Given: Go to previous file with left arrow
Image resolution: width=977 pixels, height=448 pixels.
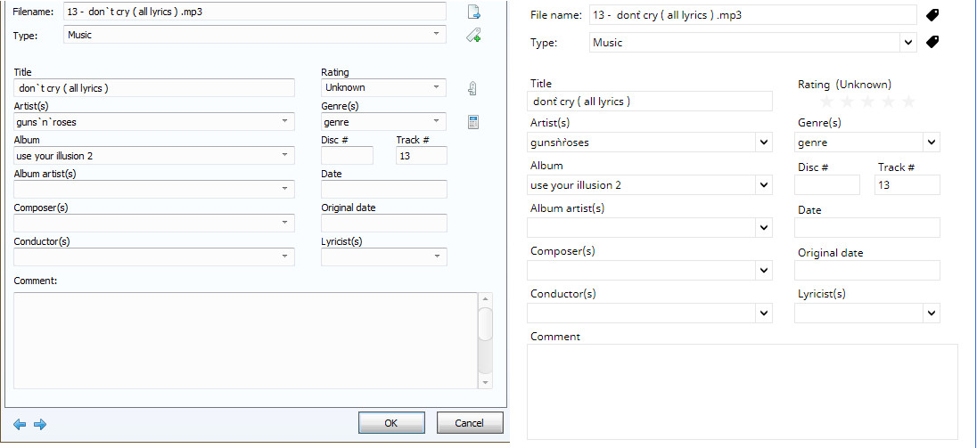Looking at the screenshot, I should [20, 424].
